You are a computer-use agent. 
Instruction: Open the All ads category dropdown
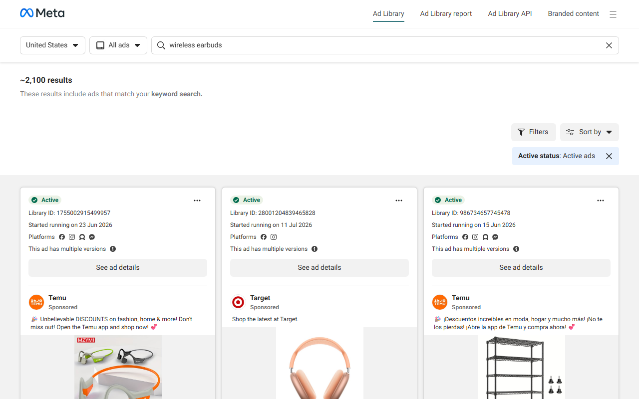point(118,45)
